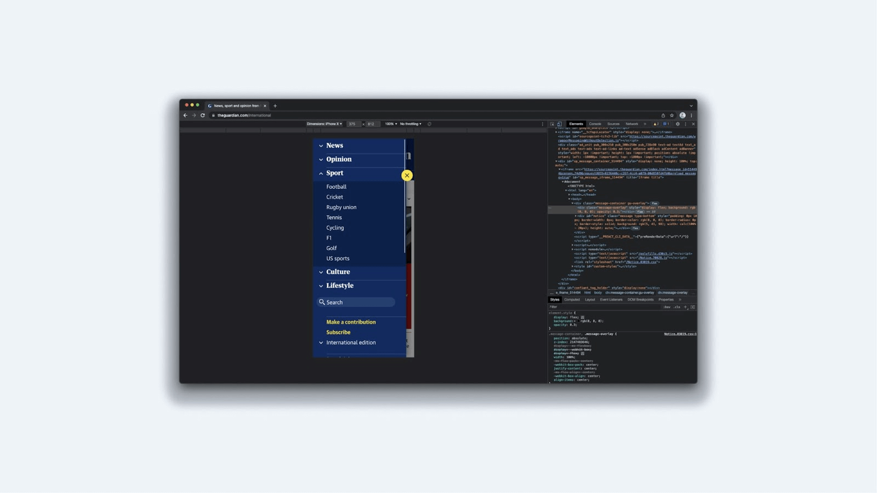This screenshot has width=877, height=493.
Task: Click Make a contribution link
Action: pyautogui.click(x=351, y=323)
